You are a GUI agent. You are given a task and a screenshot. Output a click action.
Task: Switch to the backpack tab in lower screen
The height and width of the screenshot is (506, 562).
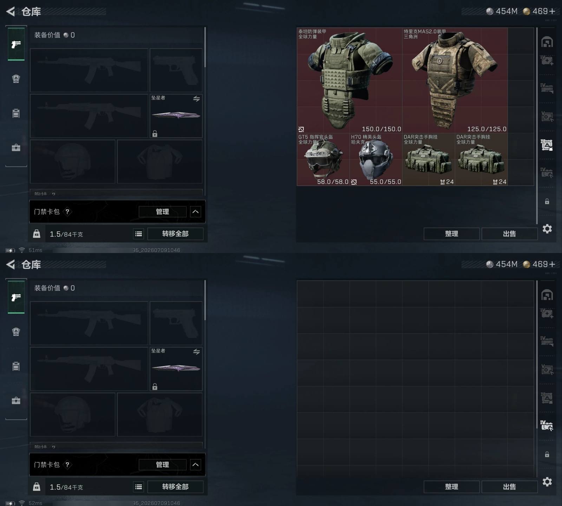pyautogui.click(x=16, y=366)
